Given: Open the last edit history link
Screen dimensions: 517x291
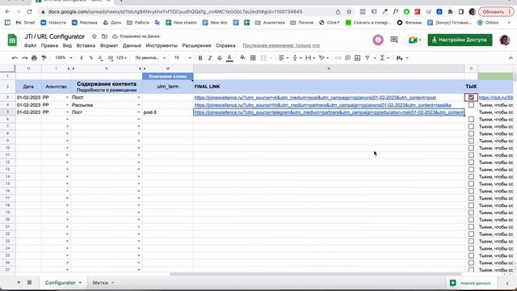Looking at the screenshot, I should tap(281, 45).
